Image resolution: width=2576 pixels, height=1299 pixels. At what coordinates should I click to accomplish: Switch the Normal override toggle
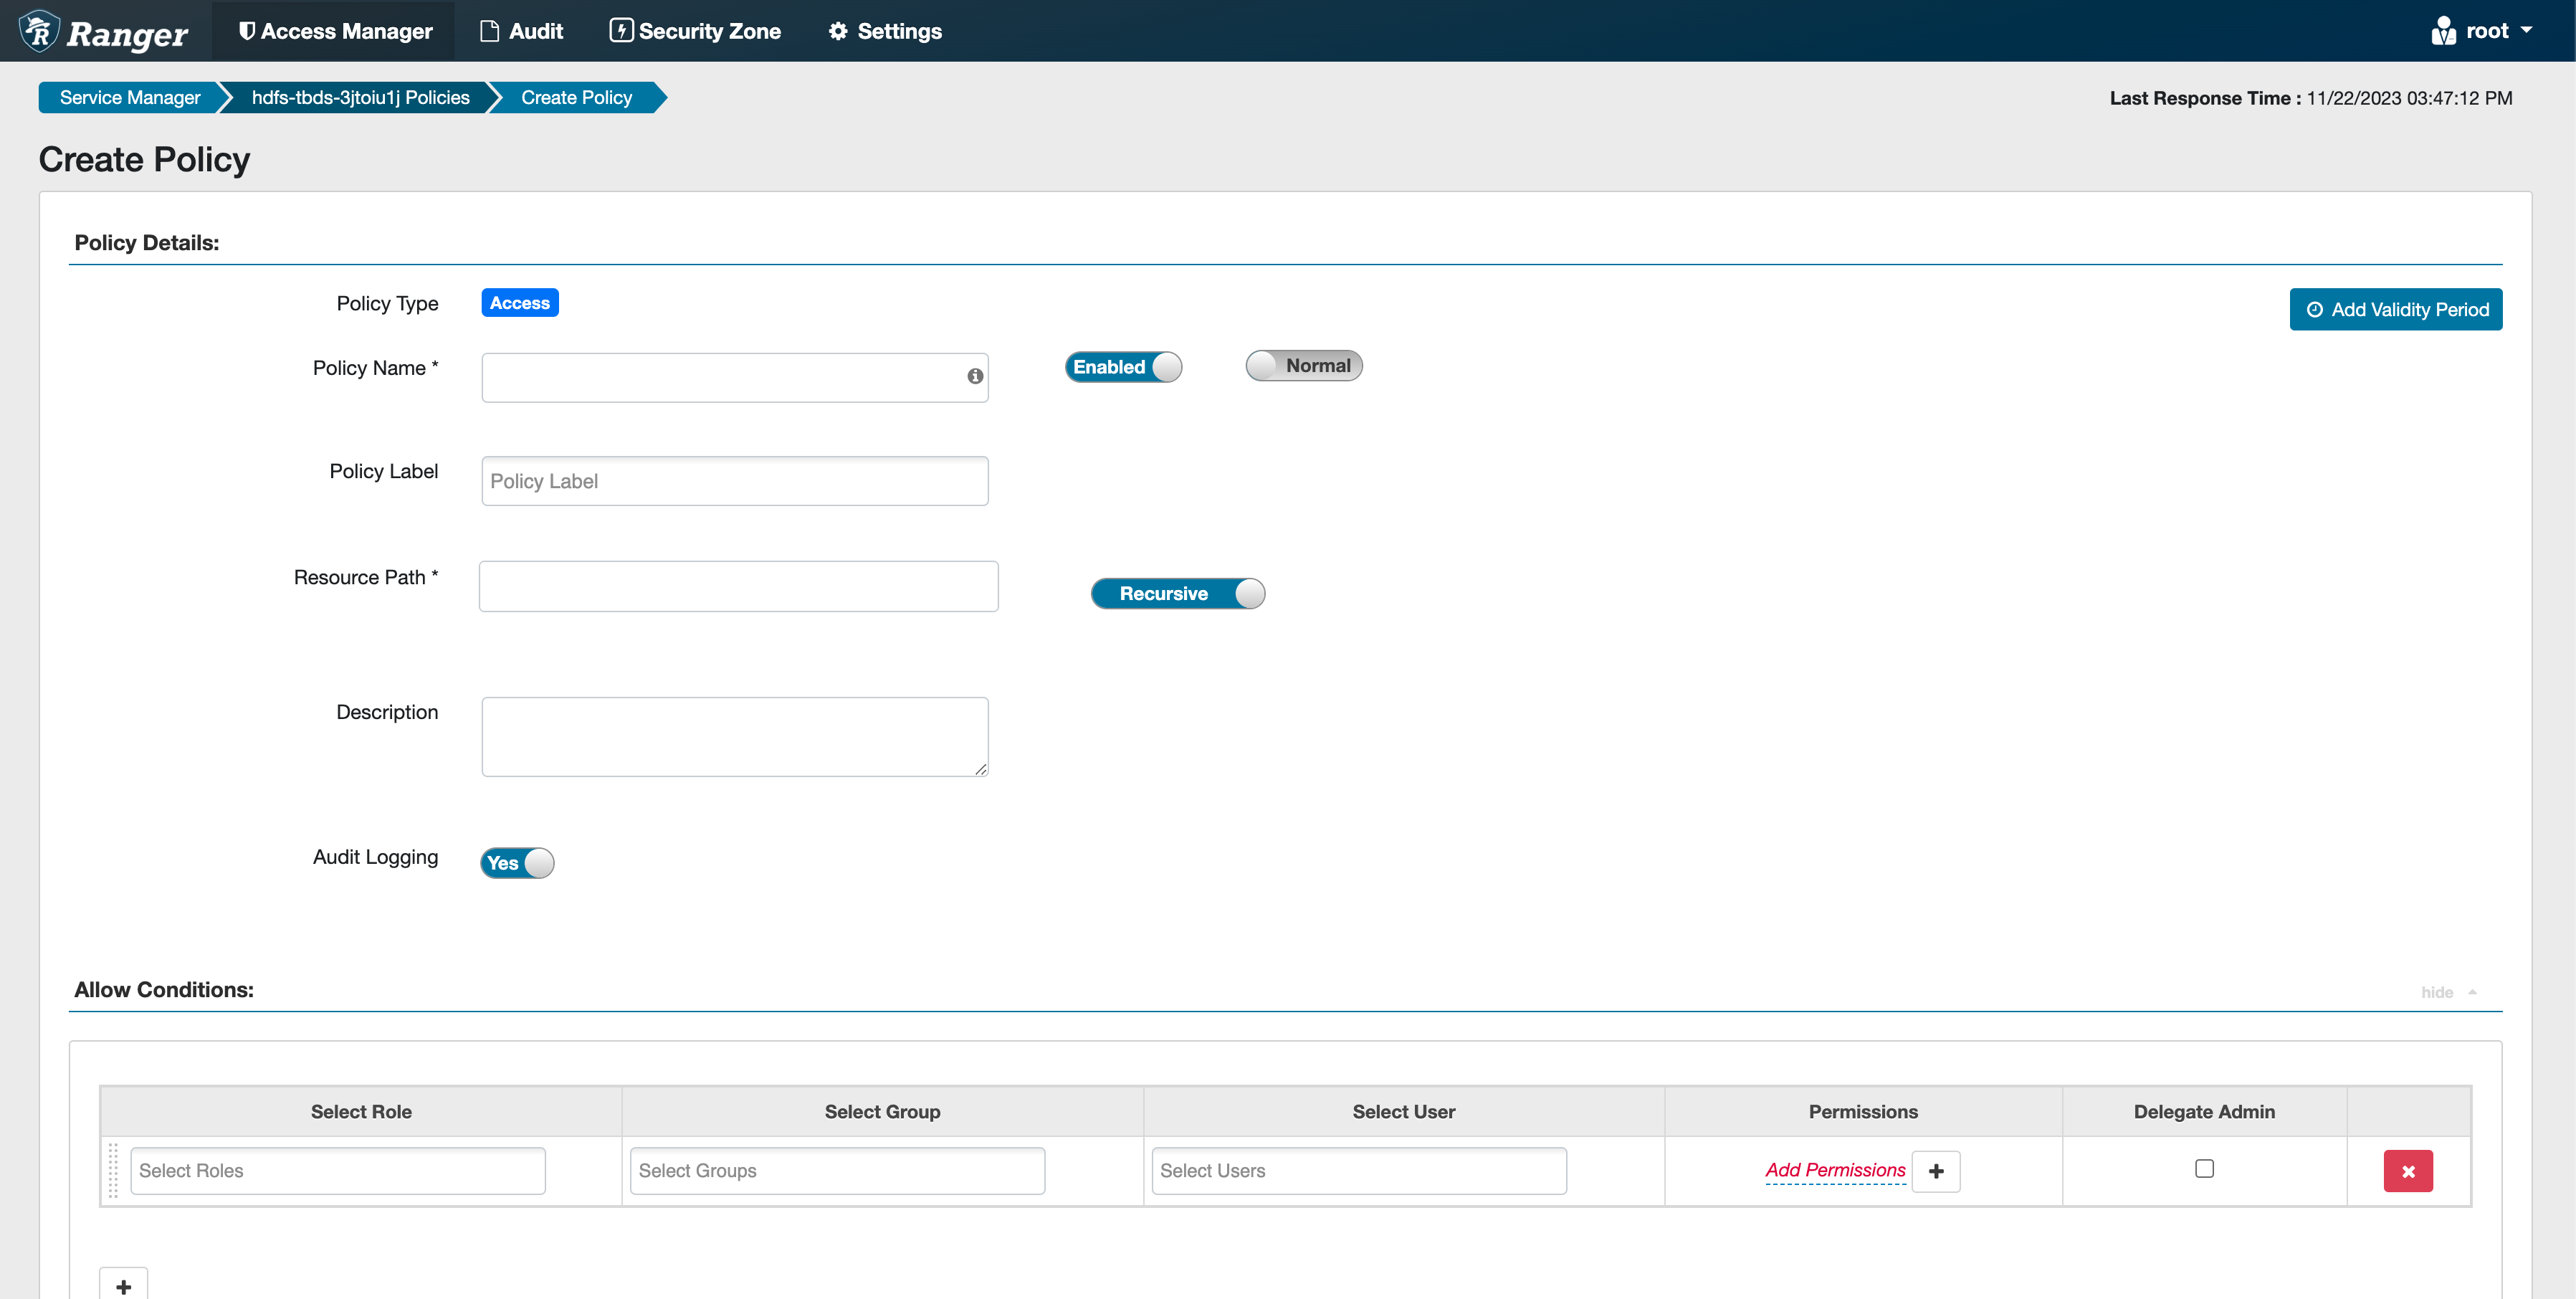[1303, 366]
